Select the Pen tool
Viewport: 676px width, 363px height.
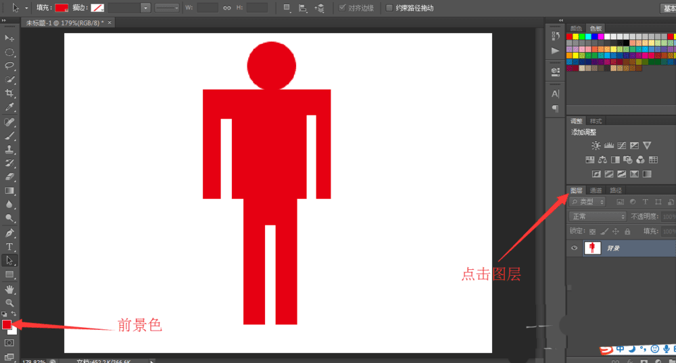pyautogui.click(x=9, y=233)
